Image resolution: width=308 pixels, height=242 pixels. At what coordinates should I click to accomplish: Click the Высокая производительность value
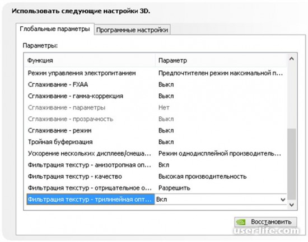click(x=202, y=177)
